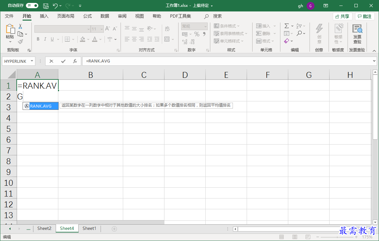Viewport: 379px width, 241px height.
Task: Click the 发票查验 invoice check button
Action: coord(357,34)
